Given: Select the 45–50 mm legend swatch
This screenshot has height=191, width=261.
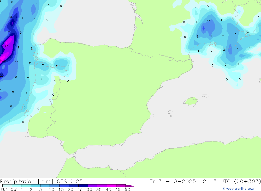Looking at the screenshot, I should 121,186.
